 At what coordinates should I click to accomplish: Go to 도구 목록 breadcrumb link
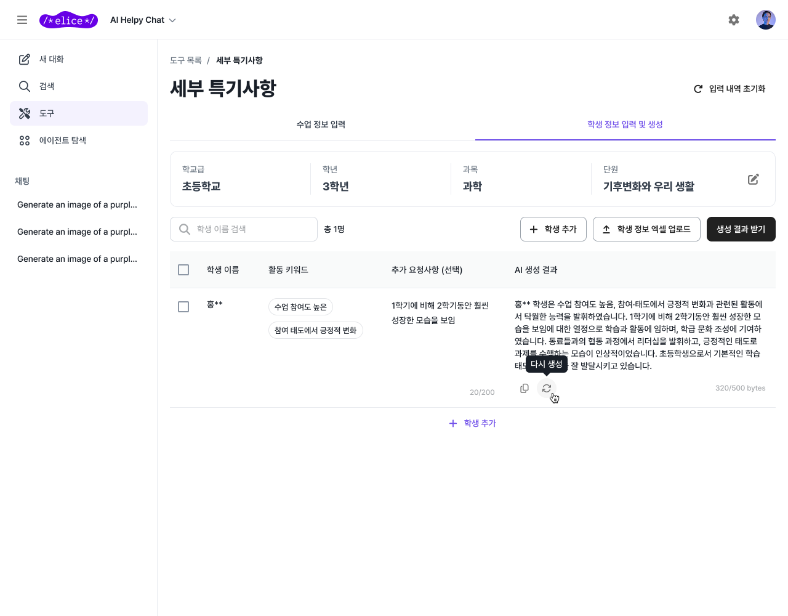click(186, 60)
